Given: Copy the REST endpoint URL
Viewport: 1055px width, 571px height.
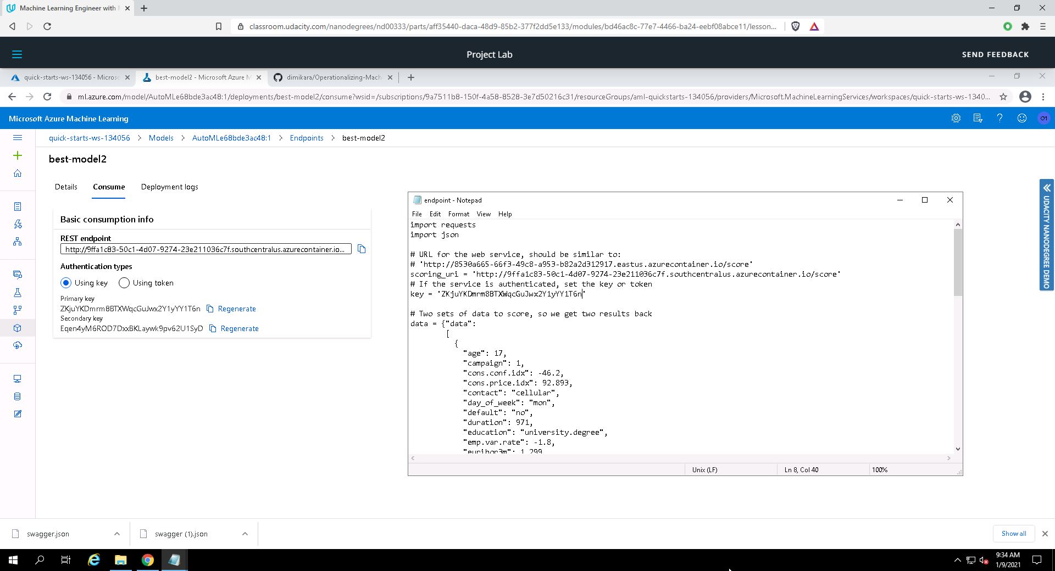Looking at the screenshot, I should tap(362, 249).
